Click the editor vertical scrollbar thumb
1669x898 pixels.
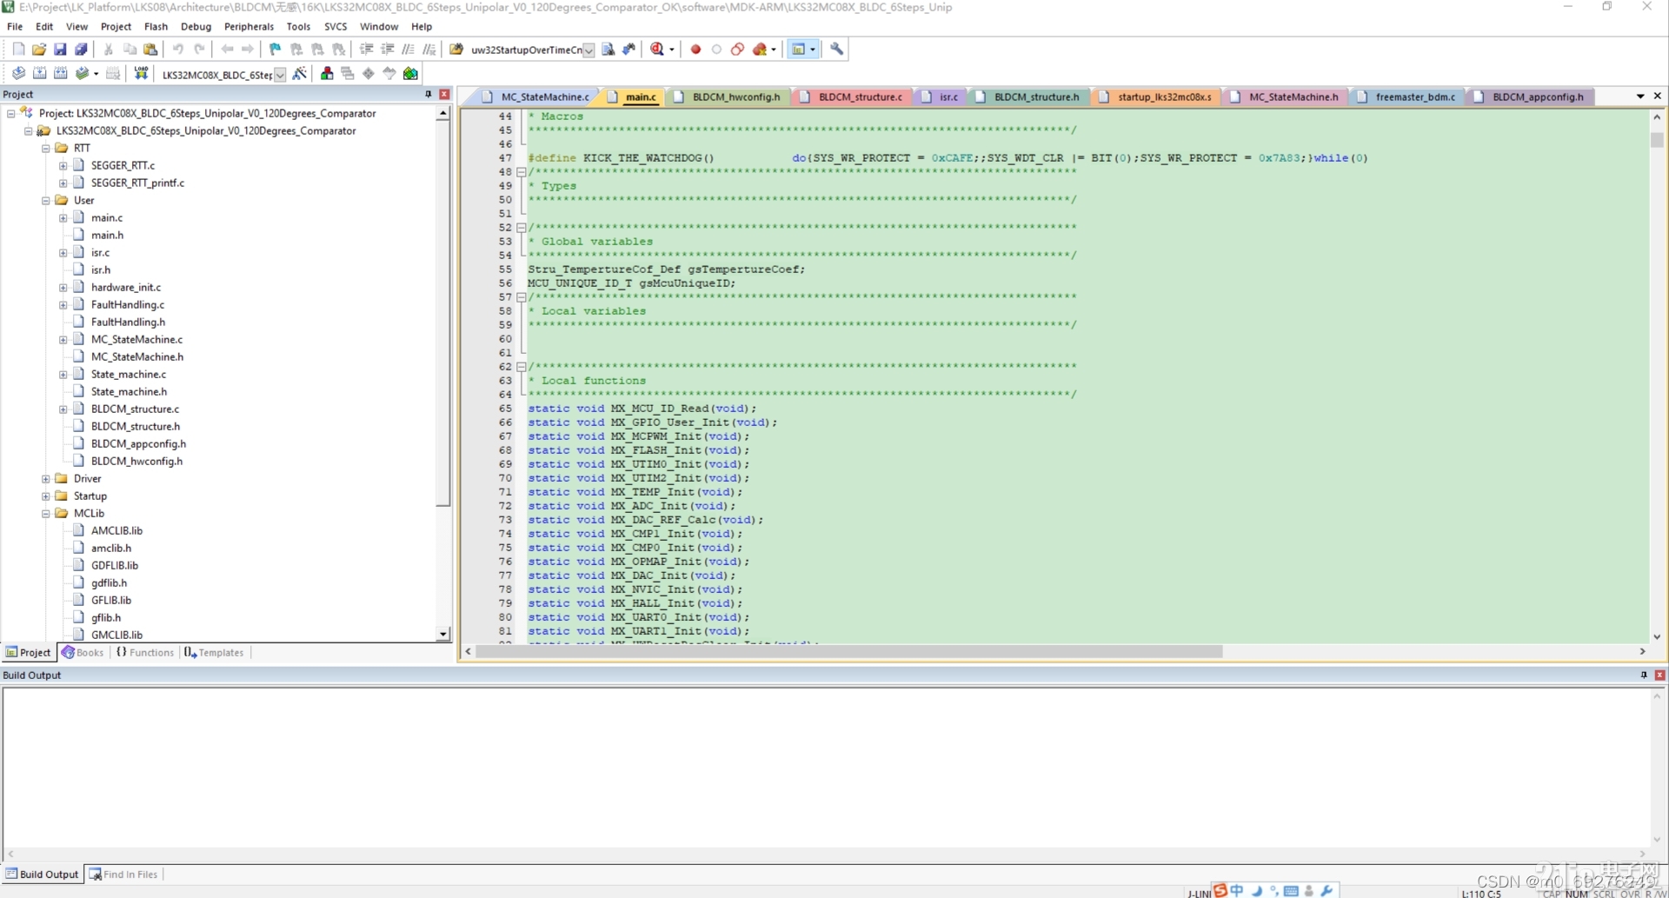(x=1657, y=140)
